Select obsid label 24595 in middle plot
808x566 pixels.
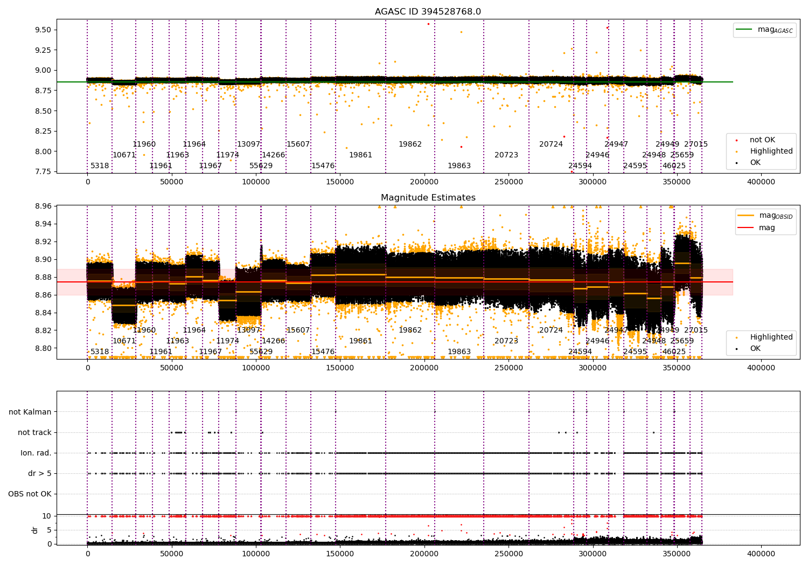[x=635, y=352]
